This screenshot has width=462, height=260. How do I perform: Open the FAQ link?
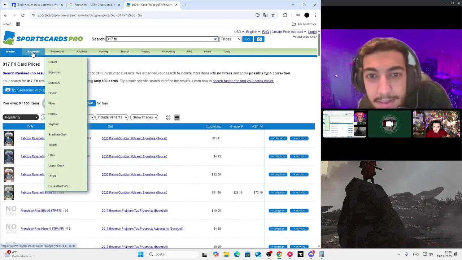pyautogui.click(x=265, y=32)
